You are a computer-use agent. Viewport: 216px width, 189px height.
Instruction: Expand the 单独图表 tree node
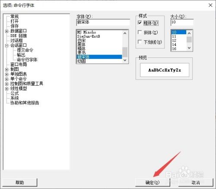(x=6, y=74)
